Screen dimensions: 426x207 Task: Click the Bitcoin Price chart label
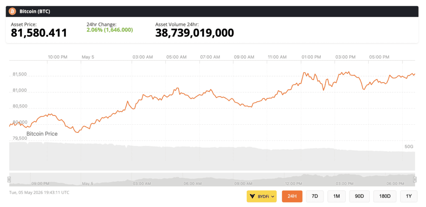[x=42, y=134]
